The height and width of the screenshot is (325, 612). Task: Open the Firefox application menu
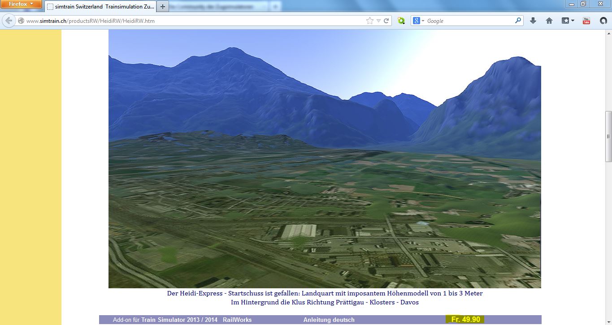(21, 4)
